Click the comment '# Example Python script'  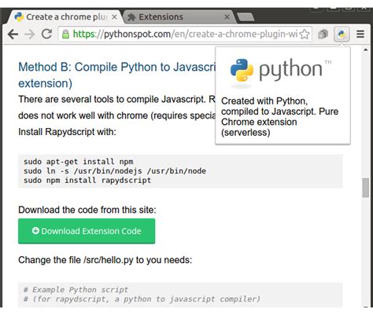click(x=76, y=290)
